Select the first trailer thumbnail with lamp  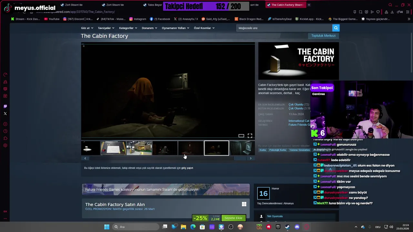coord(91,148)
